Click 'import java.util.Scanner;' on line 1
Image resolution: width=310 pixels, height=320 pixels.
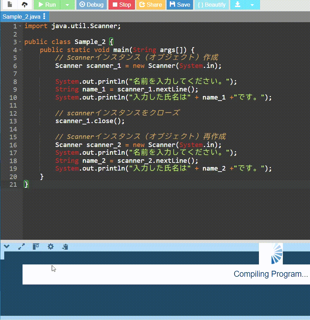pyautogui.click(x=73, y=26)
